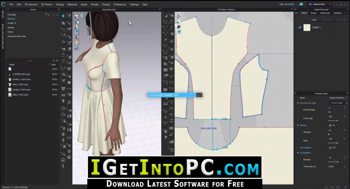This screenshot has width=350, height=189.
Task: Click the walking avatar figure icon in 3D toolbar
Action: tap(69, 15)
